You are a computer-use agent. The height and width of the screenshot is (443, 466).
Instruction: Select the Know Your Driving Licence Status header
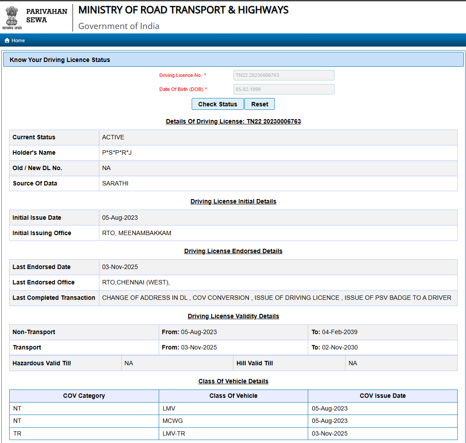60,60
